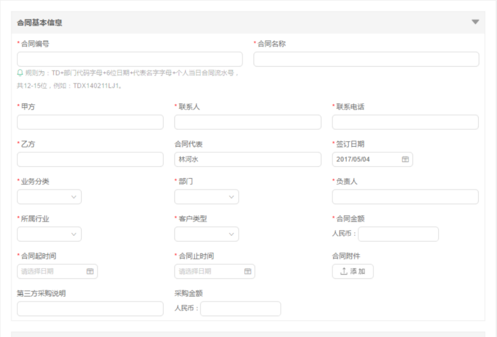Click the 添加 attachment upload button
The image size is (497, 337).
[x=352, y=271]
